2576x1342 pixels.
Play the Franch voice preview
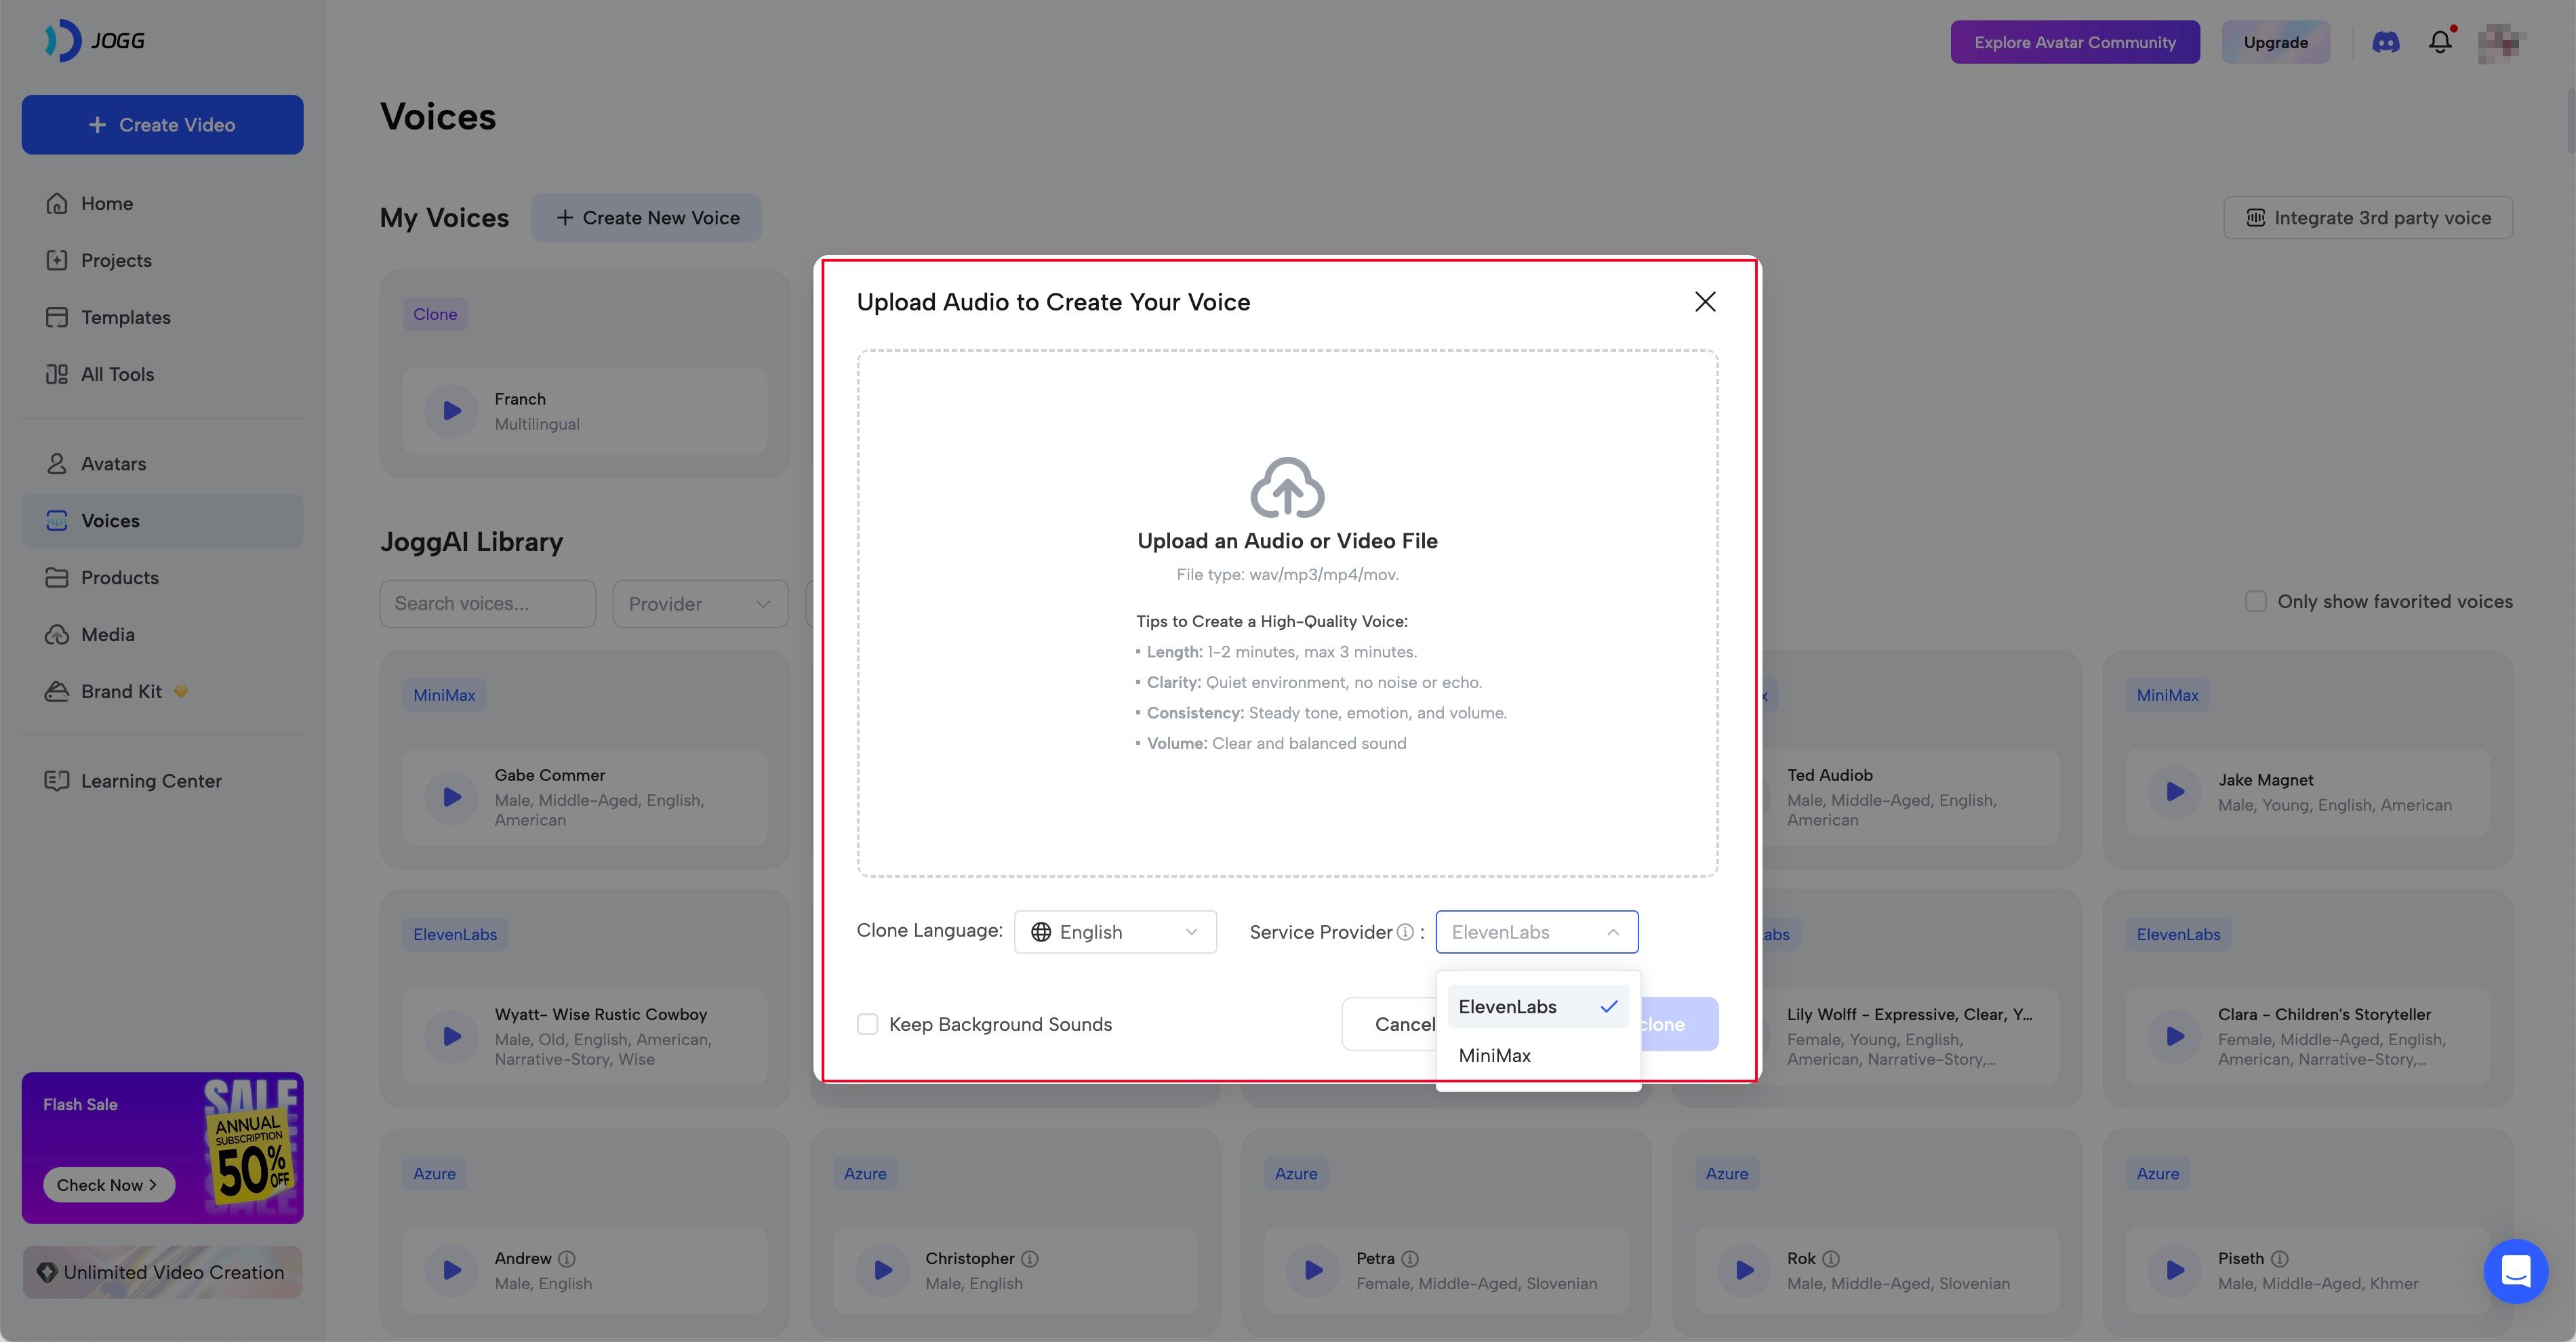pyautogui.click(x=452, y=411)
